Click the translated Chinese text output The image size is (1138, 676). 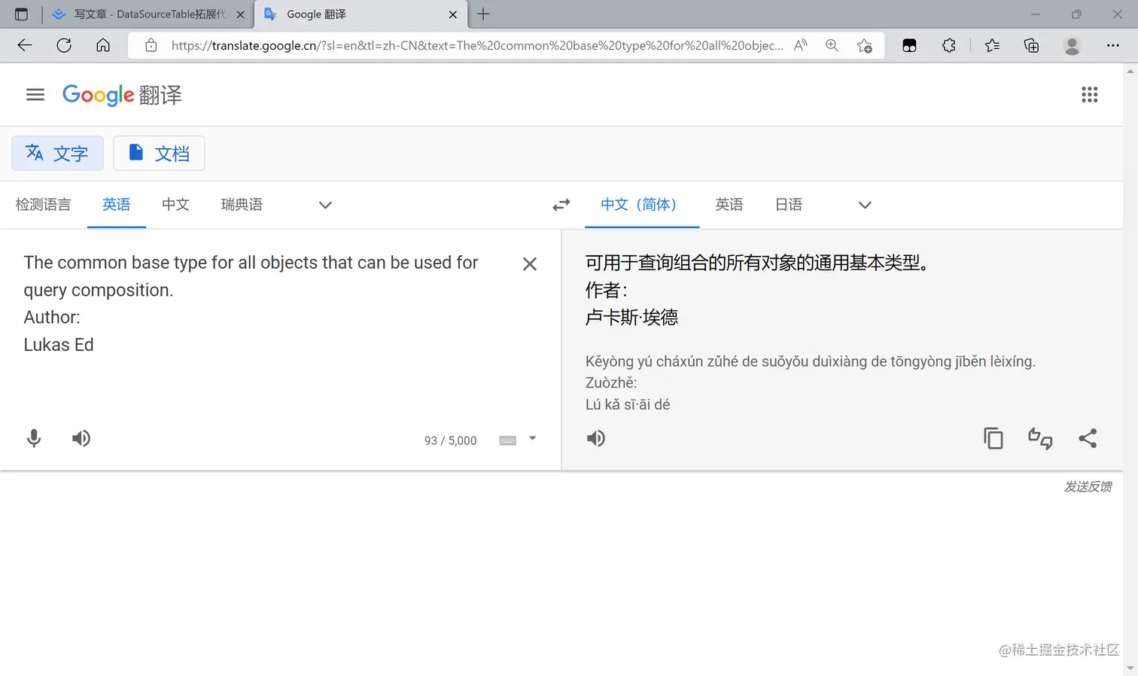pos(760,290)
